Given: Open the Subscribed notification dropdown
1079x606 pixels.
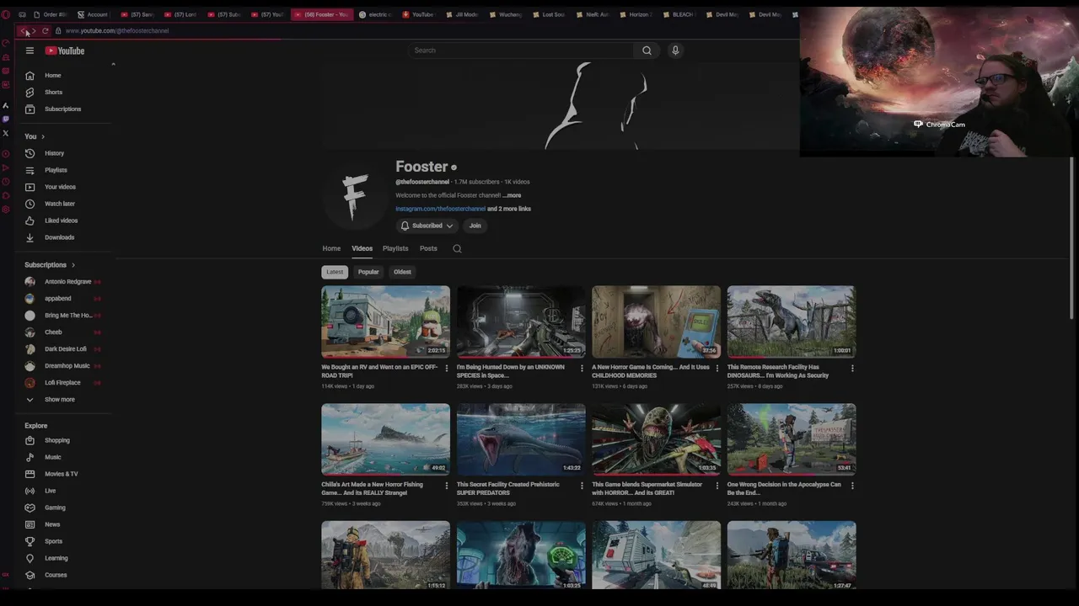Looking at the screenshot, I should [427, 226].
